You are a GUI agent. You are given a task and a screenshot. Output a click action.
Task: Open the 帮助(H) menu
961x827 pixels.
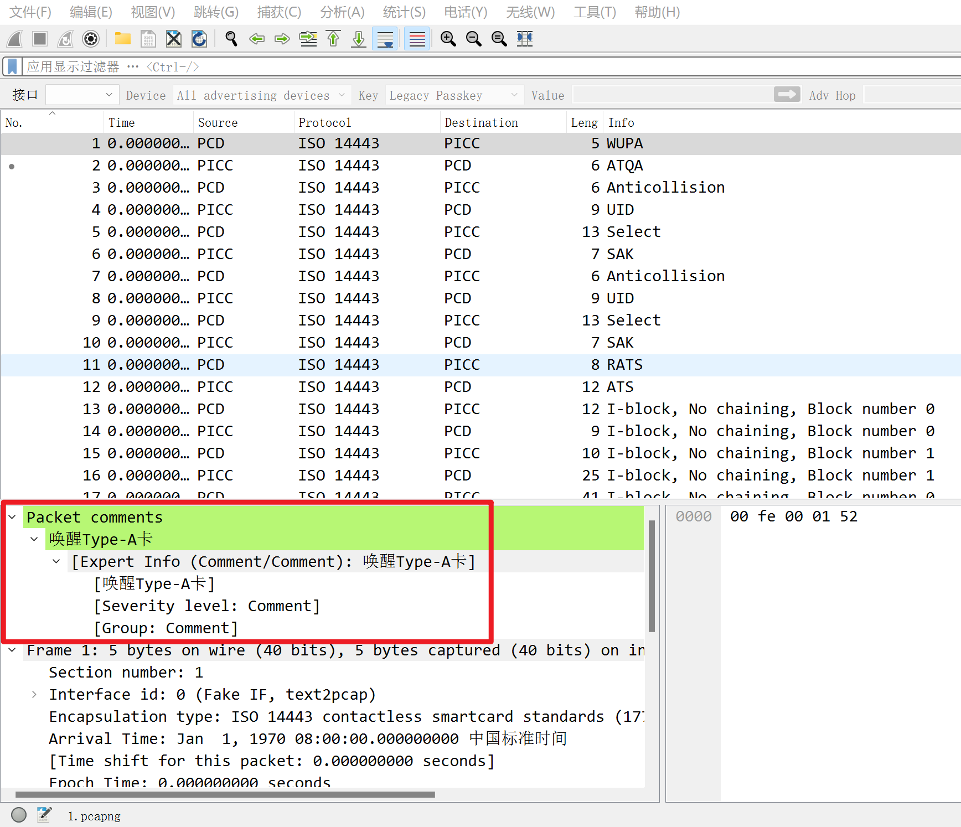(x=657, y=12)
